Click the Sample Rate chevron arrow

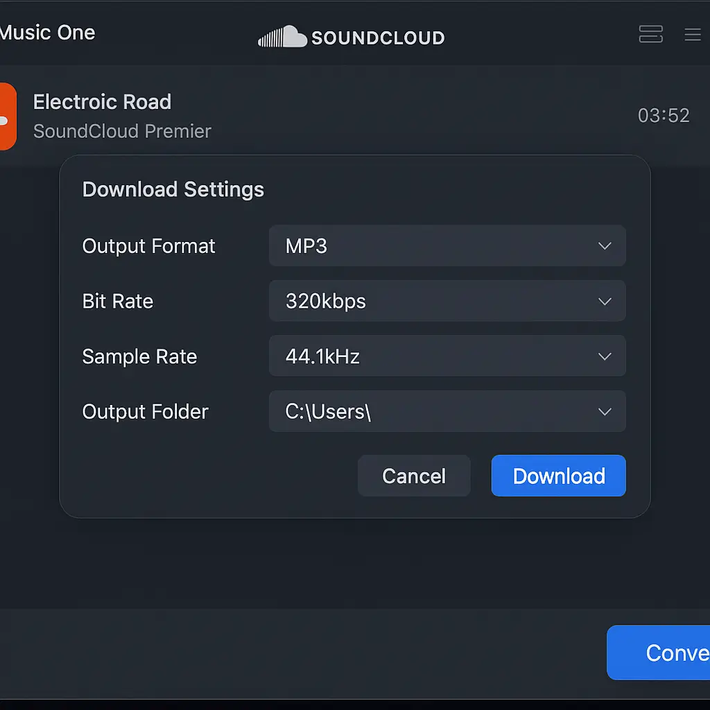[604, 356]
